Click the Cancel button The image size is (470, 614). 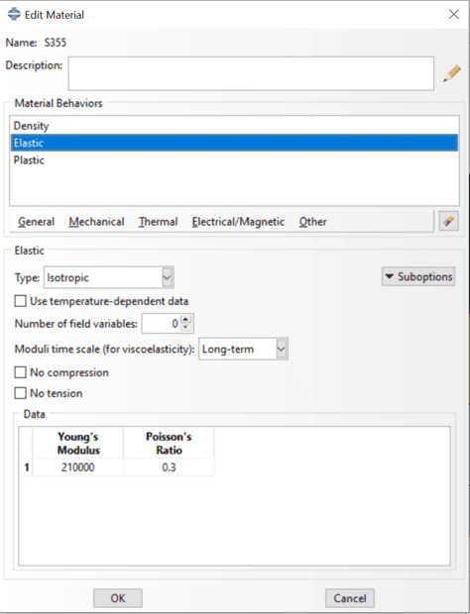coord(350,598)
